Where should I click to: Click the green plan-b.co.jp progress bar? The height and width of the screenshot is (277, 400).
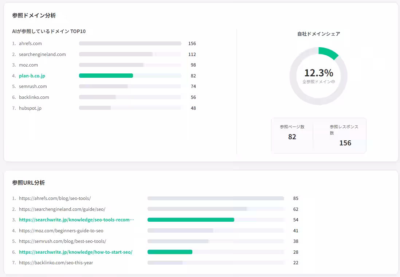[106, 76]
